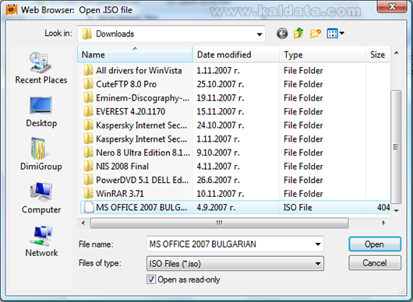The image size is (413, 302).
Task: Select MS OFFICE 2007 BULG ISO file icon
Action: pyautogui.click(x=89, y=207)
